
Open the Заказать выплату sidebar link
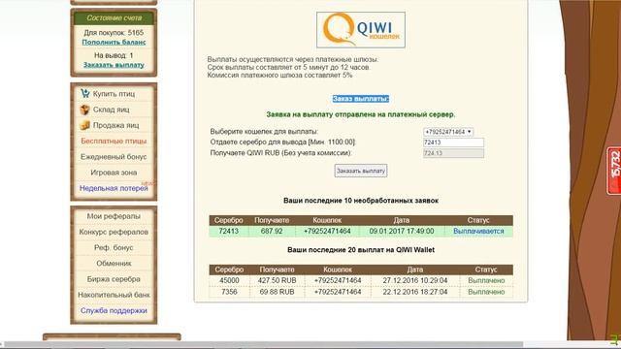(x=114, y=65)
